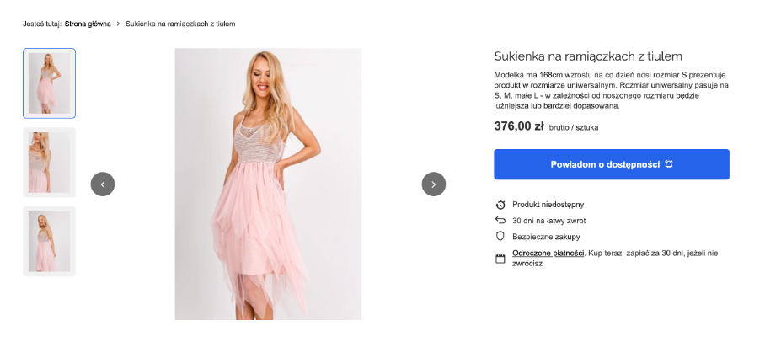765x342 pixels.
Task: Click the main pink dress product image
Action: [268, 184]
